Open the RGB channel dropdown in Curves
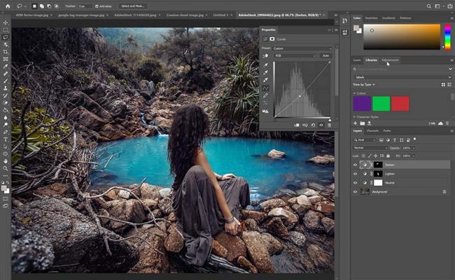This screenshot has height=280, width=455. tap(295, 55)
